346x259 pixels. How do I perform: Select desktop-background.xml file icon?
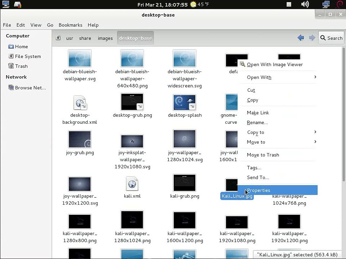click(80, 103)
